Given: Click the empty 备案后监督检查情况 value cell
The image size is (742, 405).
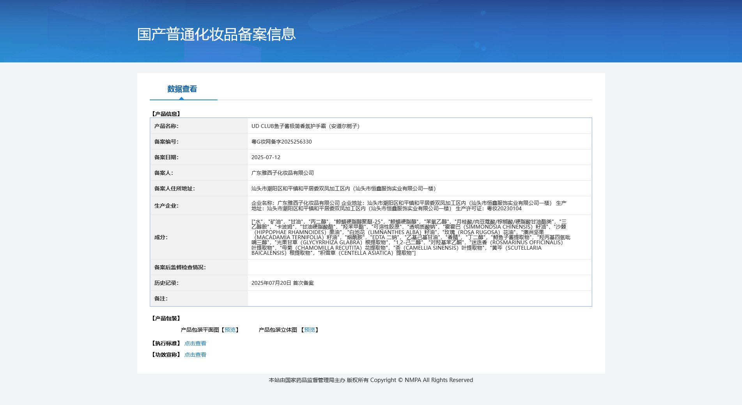Looking at the screenshot, I should [x=419, y=267].
